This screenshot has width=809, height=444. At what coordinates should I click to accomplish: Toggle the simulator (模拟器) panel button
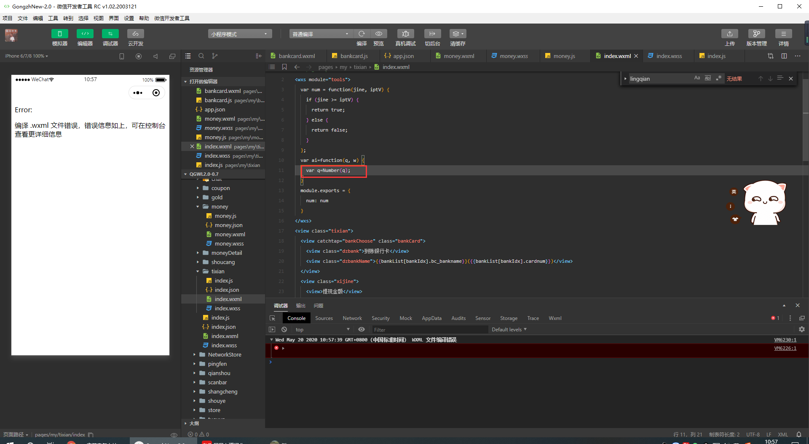[59, 34]
